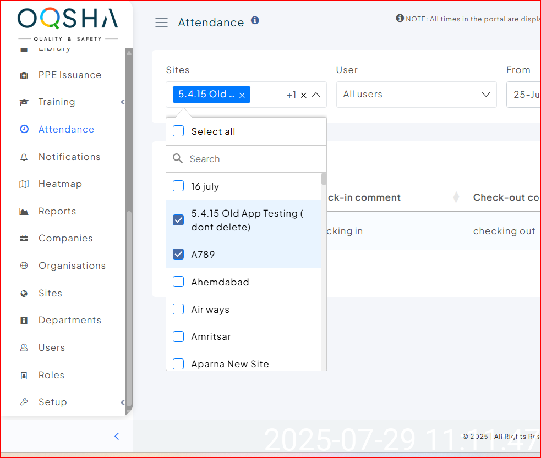Remove the 5.4.15 Old site tag
The image size is (541, 458).
[242, 95]
